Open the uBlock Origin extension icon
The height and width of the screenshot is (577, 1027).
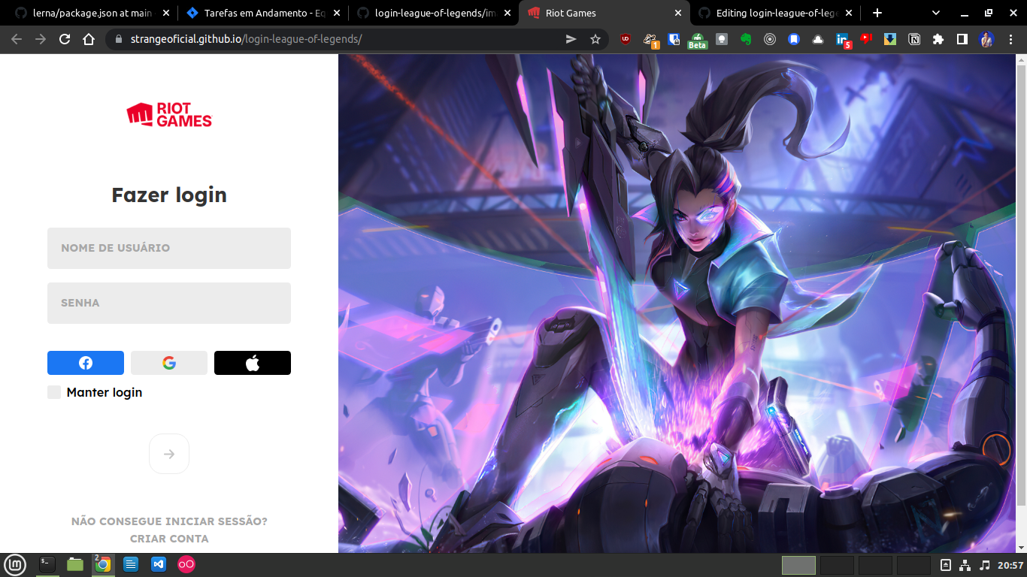click(626, 39)
